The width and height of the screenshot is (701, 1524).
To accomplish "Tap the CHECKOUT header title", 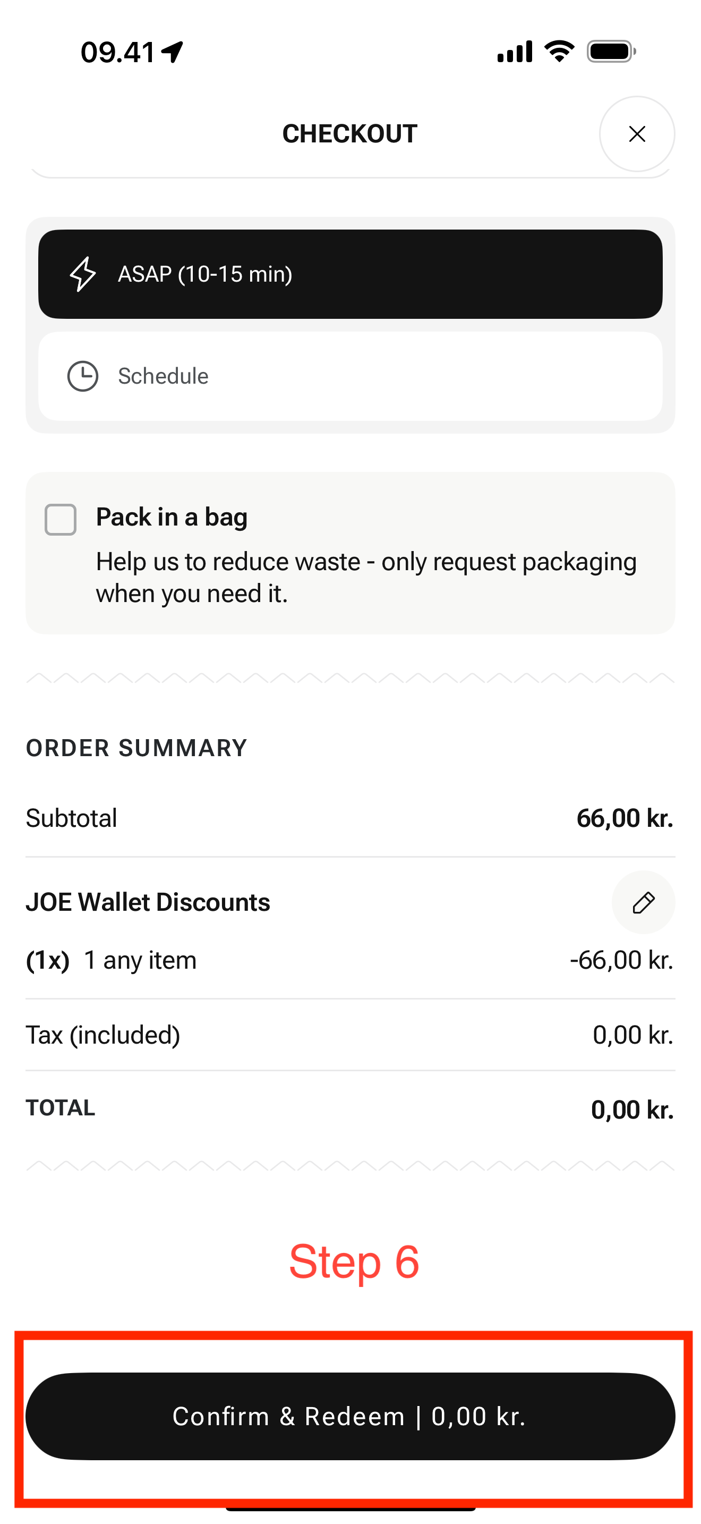I will pos(350,134).
